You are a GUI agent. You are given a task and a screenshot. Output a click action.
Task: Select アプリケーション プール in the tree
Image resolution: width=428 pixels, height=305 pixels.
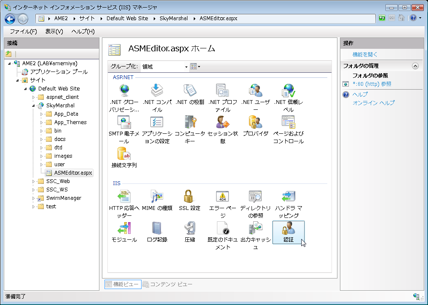point(59,72)
